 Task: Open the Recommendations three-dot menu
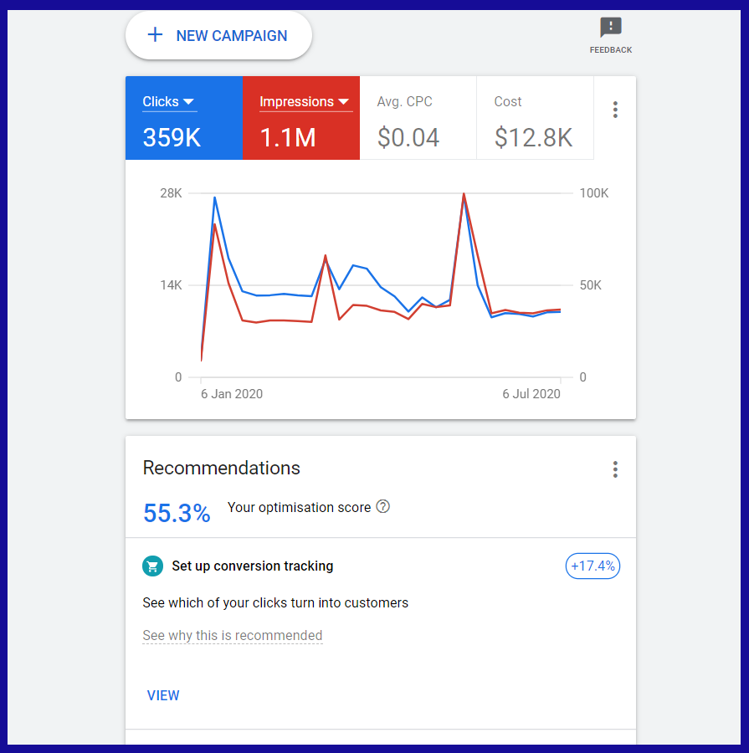click(x=615, y=469)
